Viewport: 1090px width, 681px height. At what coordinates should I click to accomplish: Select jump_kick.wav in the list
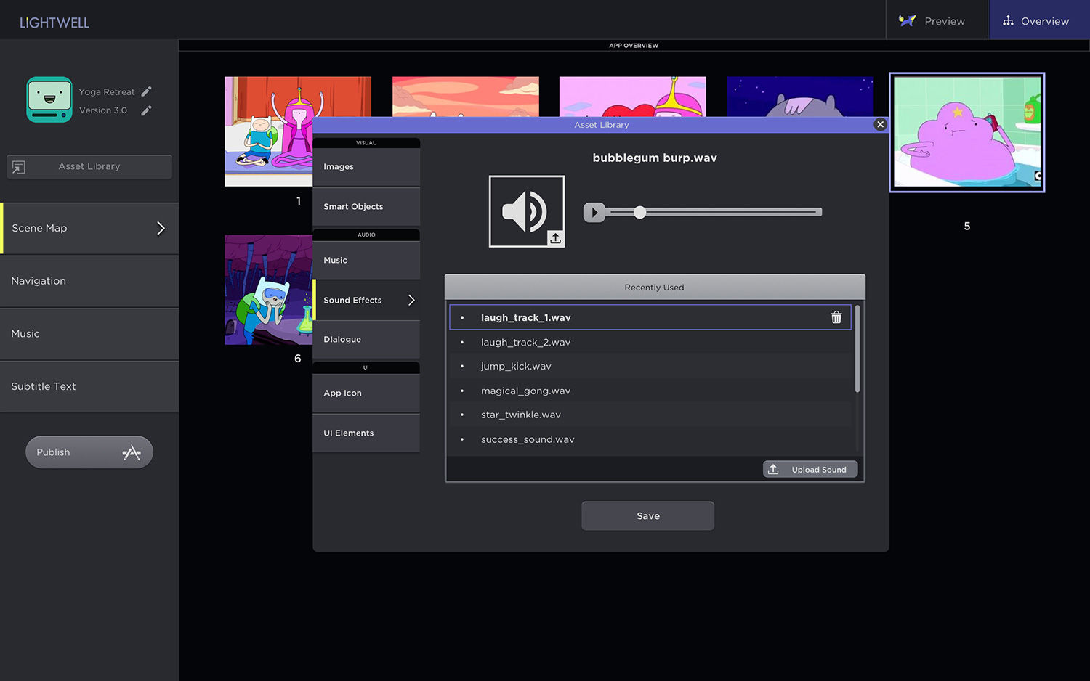pyautogui.click(x=650, y=366)
